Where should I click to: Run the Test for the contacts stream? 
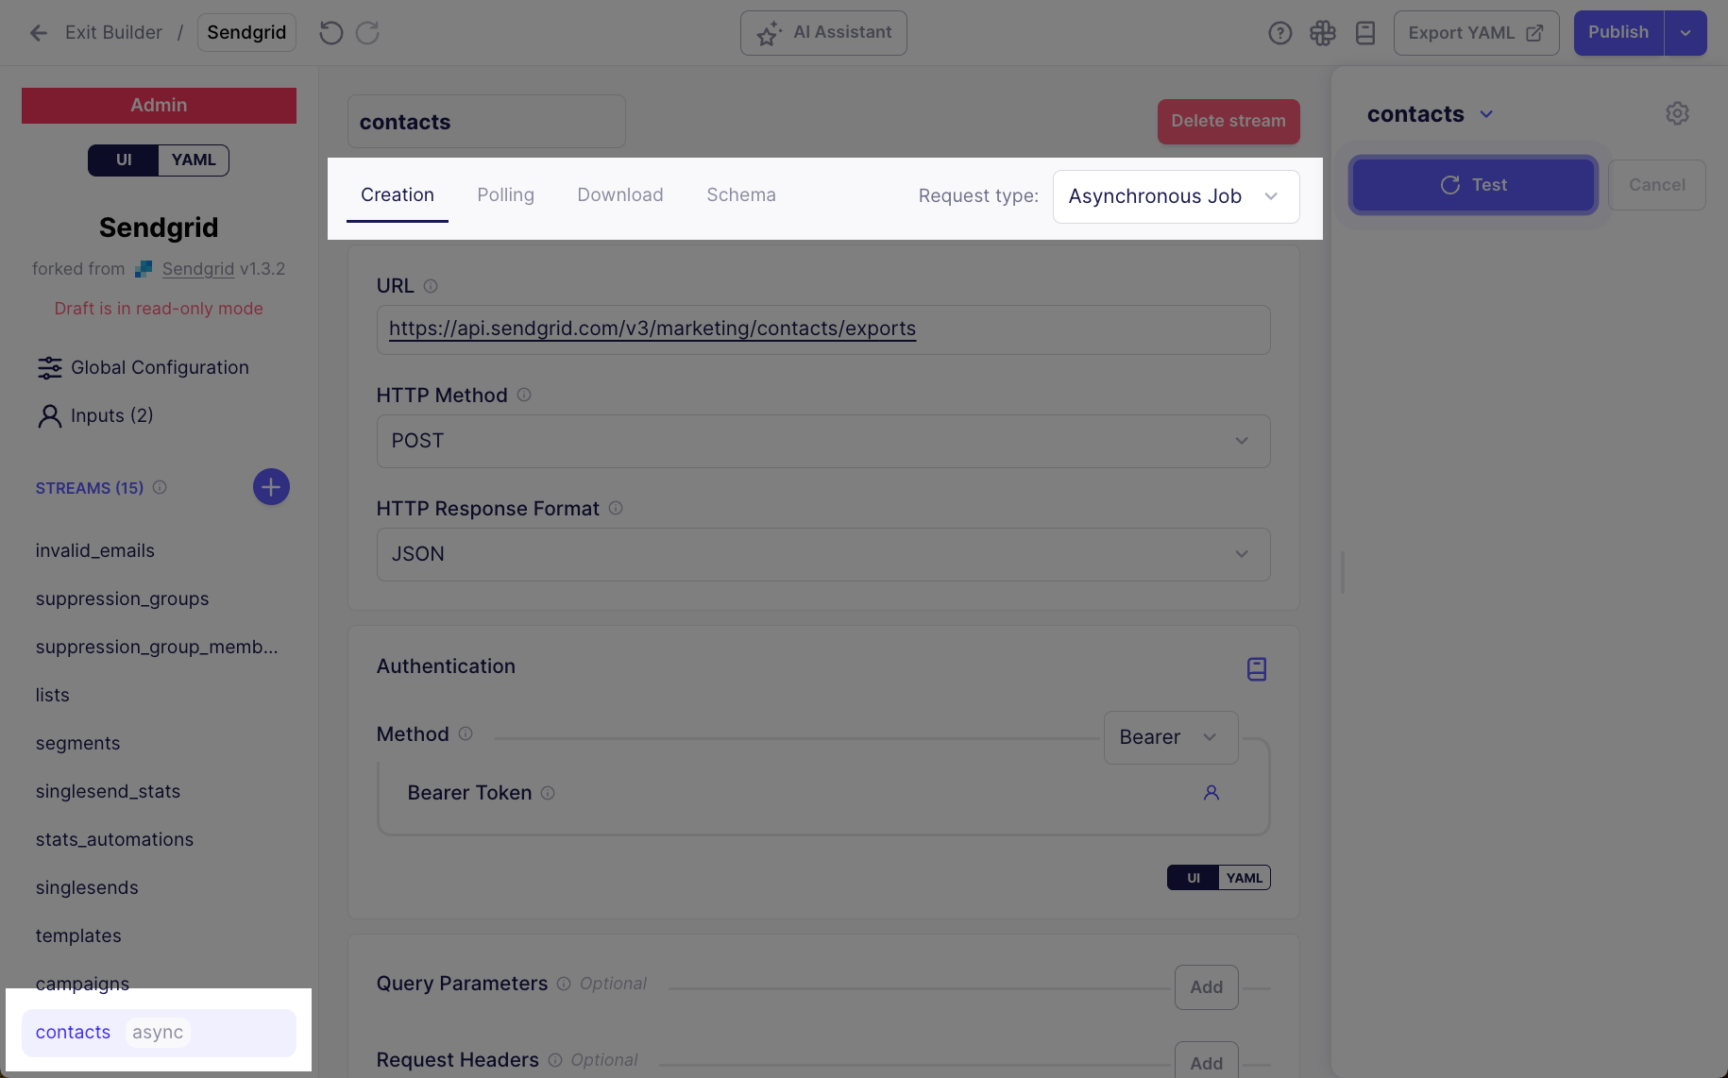tap(1472, 185)
